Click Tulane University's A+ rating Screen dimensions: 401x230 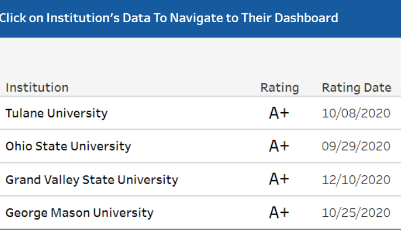click(279, 113)
